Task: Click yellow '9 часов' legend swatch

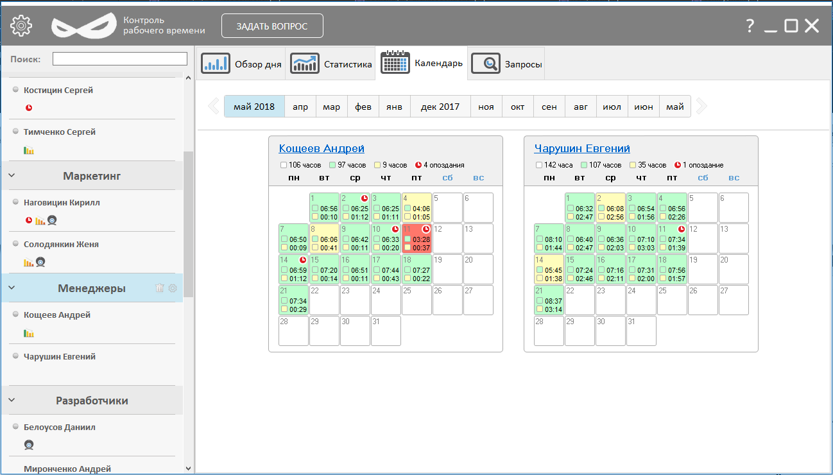Action: (378, 165)
